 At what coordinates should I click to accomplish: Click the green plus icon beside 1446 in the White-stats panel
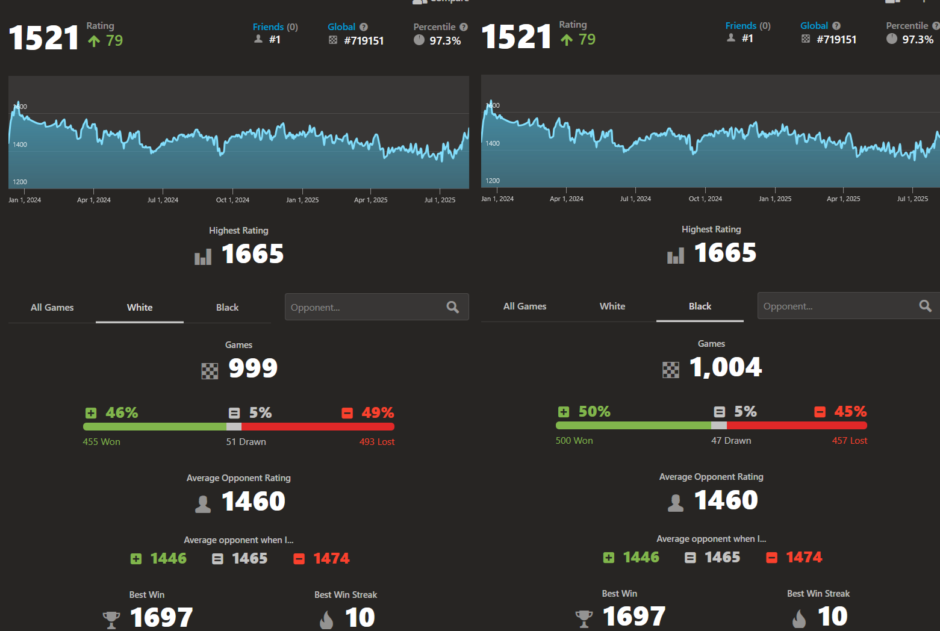(x=136, y=559)
